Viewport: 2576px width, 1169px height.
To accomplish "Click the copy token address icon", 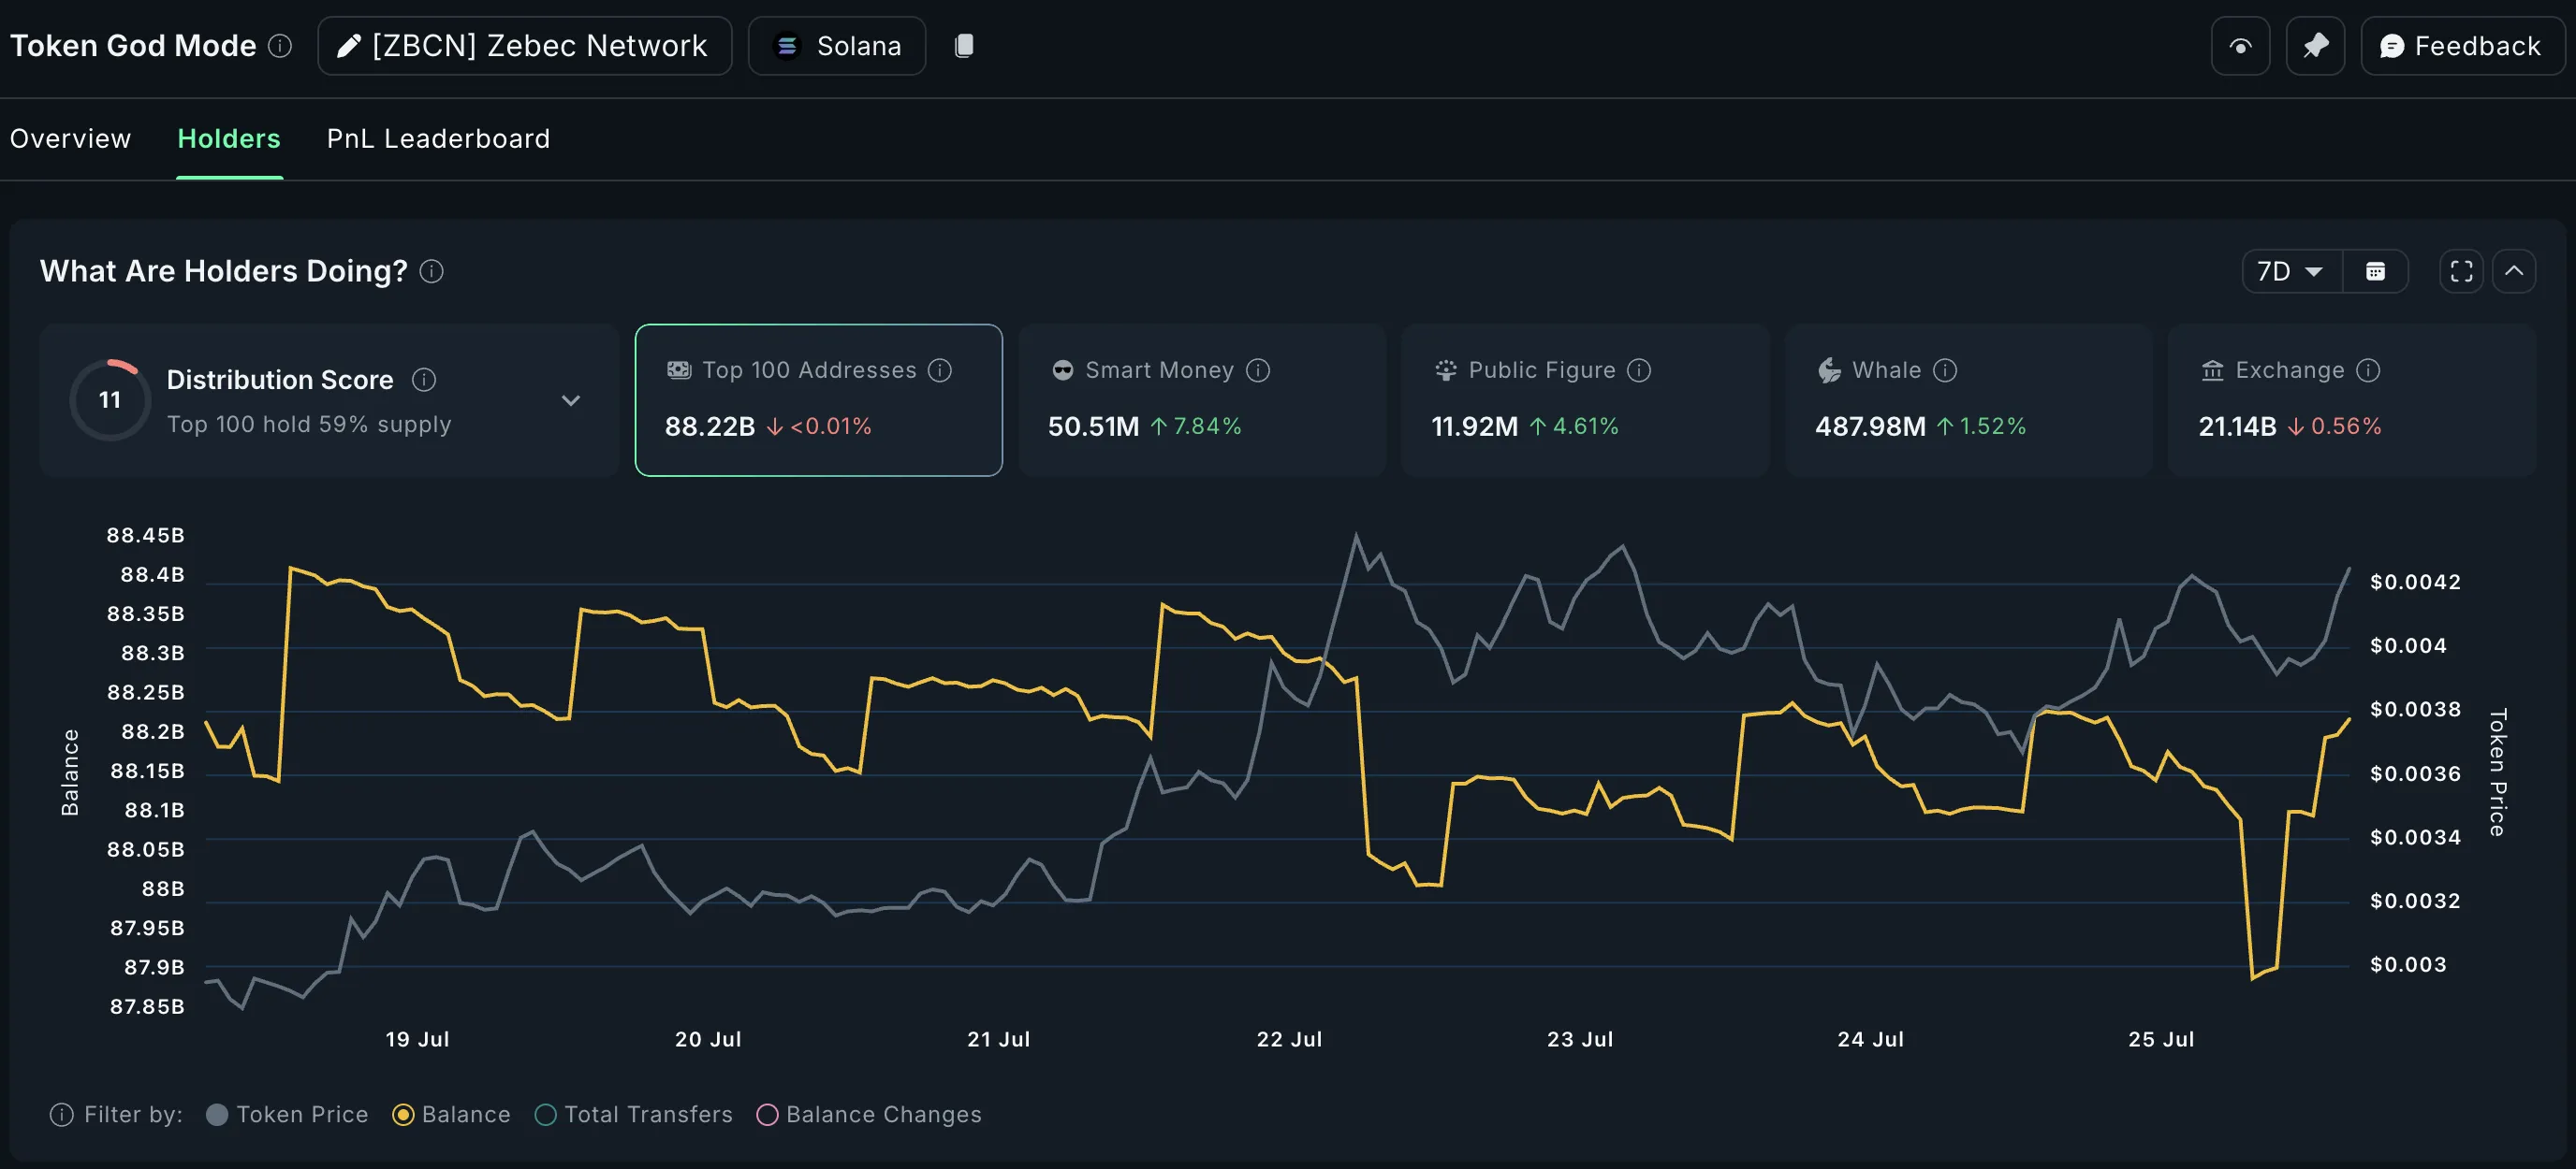I will coord(963,46).
